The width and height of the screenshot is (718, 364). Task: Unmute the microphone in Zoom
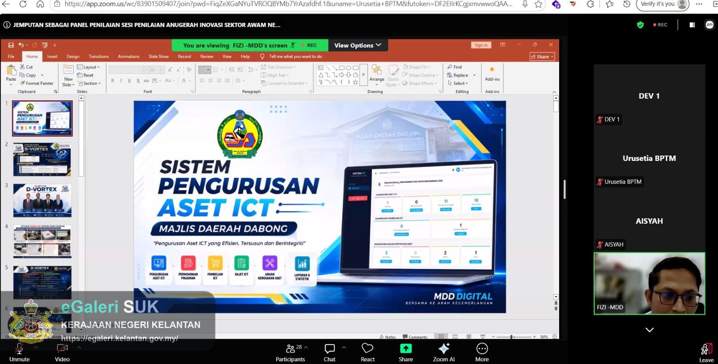coord(19,352)
